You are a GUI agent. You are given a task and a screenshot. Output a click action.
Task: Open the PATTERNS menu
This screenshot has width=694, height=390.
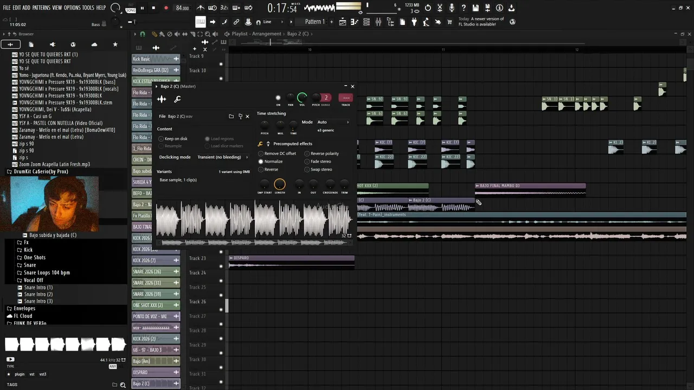(41, 8)
